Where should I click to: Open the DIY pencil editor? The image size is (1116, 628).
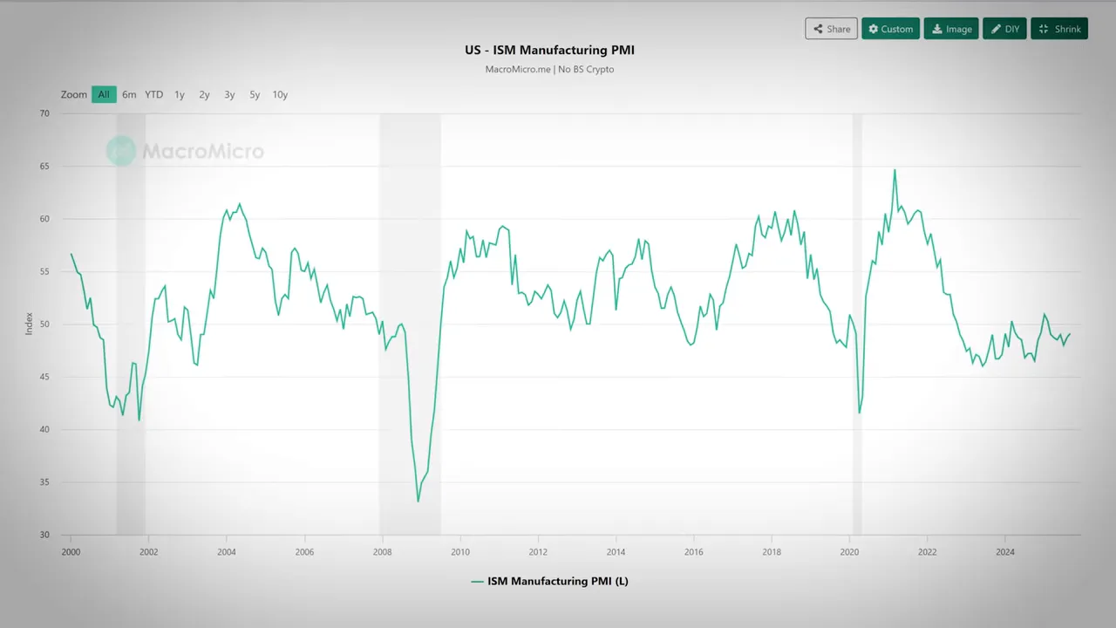click(1004, 29)
